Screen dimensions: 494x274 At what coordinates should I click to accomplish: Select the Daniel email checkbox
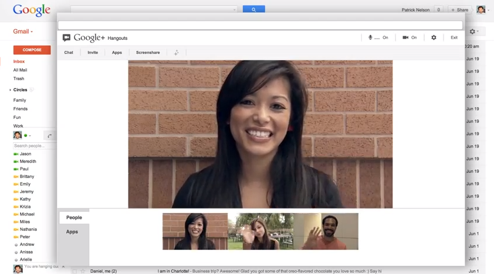(x=75, y=271)
